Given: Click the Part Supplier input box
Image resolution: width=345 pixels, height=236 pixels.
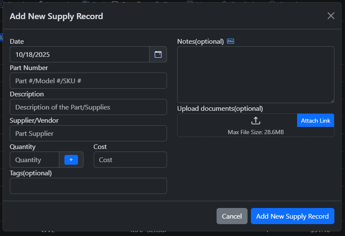Looking at the screenshot, I should tap(88, 133).
